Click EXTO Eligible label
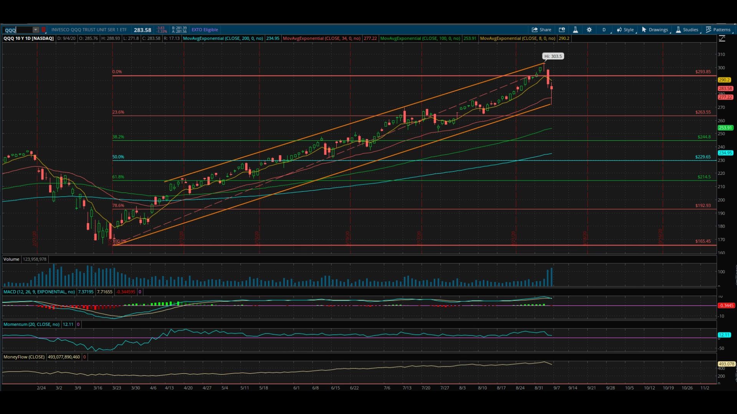Viewport: 737px width, 414px height. point(205,30)
